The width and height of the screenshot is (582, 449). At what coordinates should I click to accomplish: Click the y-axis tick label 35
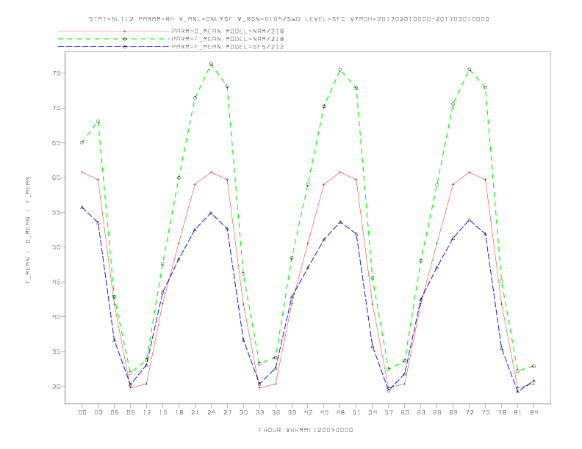(x=56, y=351)
